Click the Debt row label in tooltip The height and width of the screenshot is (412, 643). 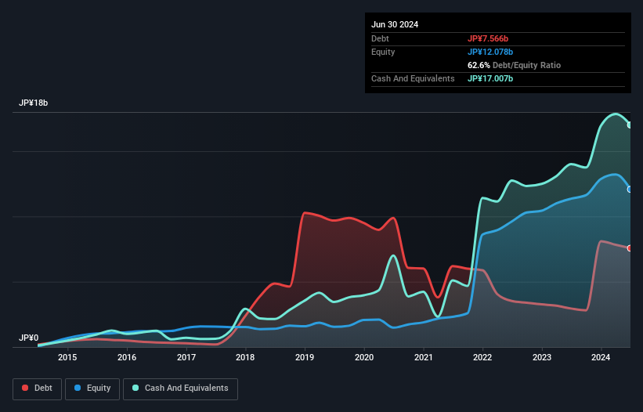[380, 38]
